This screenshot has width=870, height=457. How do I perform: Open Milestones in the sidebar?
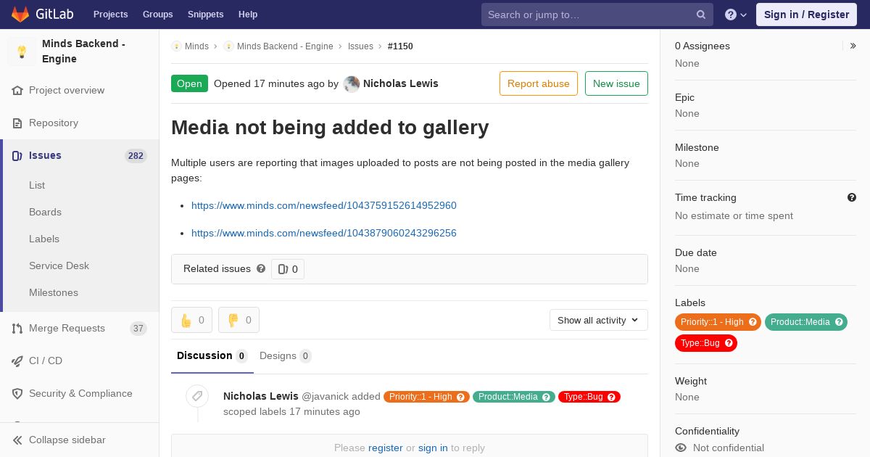click(x=54, y=292)
